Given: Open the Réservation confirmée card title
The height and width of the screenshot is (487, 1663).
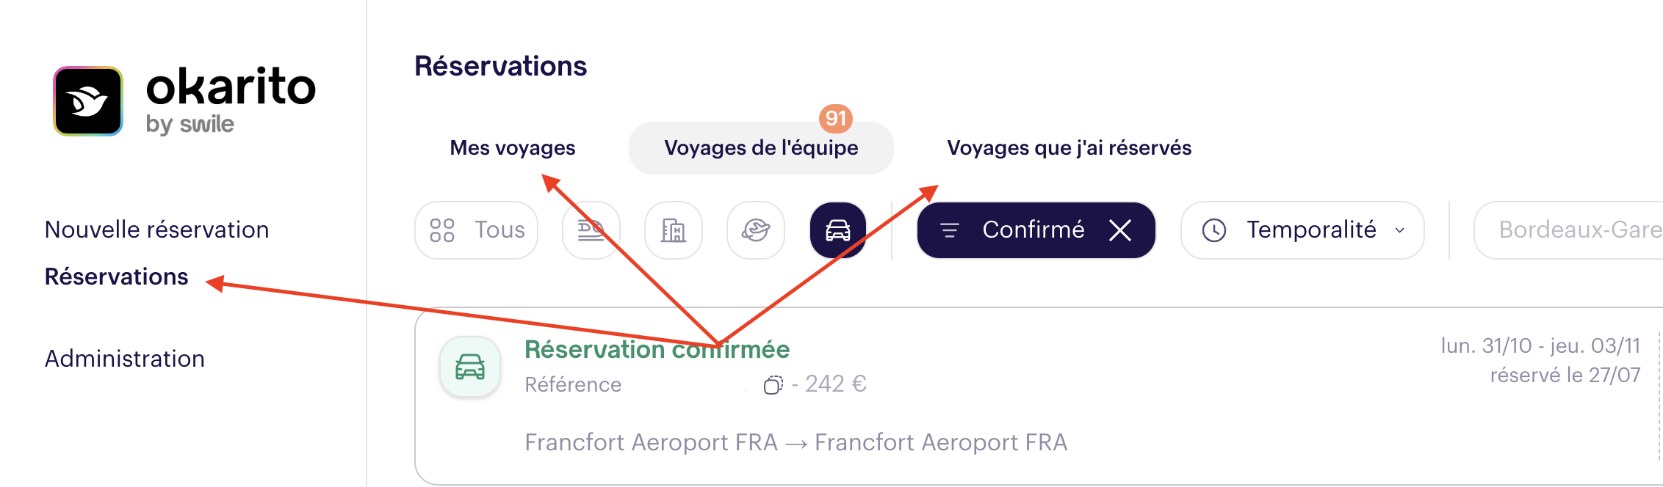Looking at the screenshot, I should pos(657,349).
